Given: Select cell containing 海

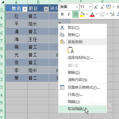Looking at the screenshot, I should [x=16, y=39].
